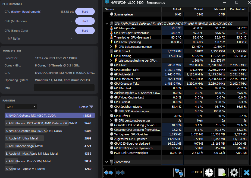Start the GPU System Requirements benchmark
251x178 pixels.
[x=85, y=12]
